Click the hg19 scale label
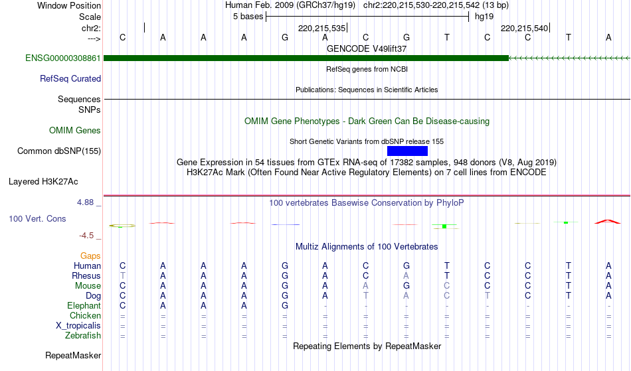This screenshot has height=371, width=631. (484, 17)
